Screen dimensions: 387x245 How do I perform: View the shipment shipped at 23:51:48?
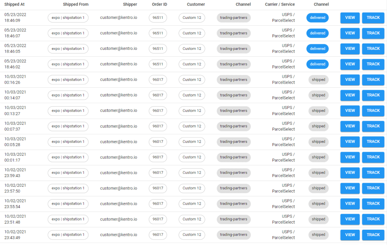(x=350, y=219)
